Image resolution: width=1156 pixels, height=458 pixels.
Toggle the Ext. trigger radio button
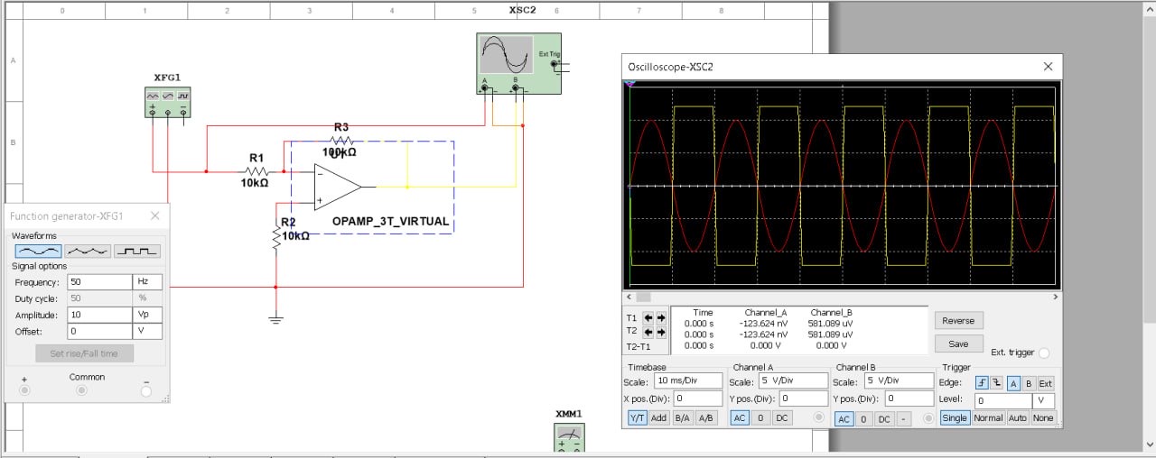click(1044, 353)
